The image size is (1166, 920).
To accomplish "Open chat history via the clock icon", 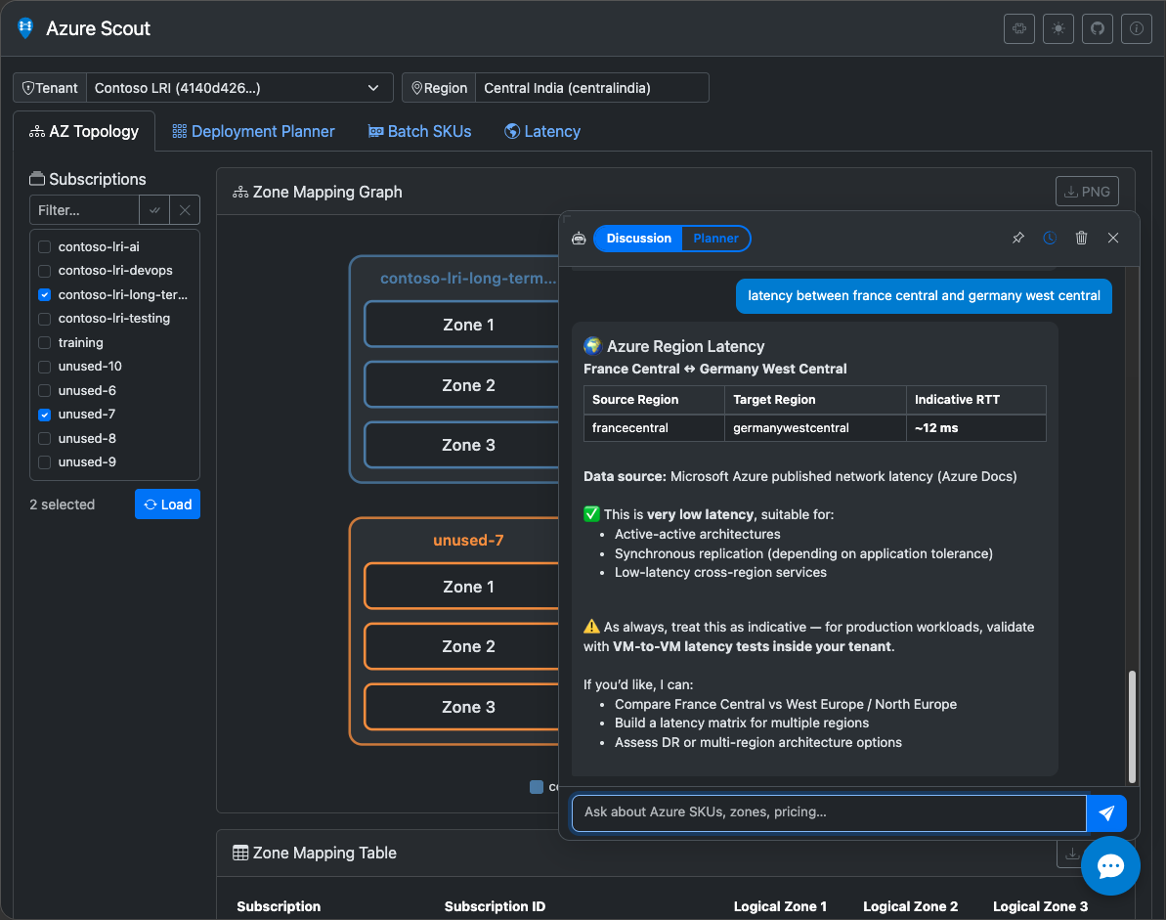I will pyautogui.click(x=1050, y=238).
